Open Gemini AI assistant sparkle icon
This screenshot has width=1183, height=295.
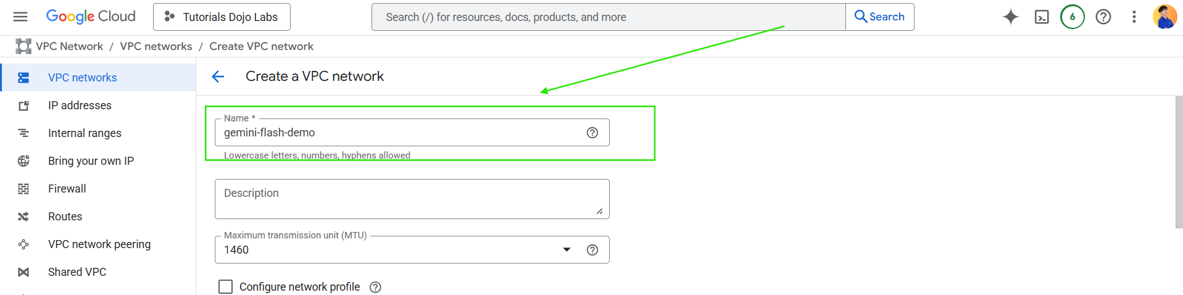[x=1010, y=17]
